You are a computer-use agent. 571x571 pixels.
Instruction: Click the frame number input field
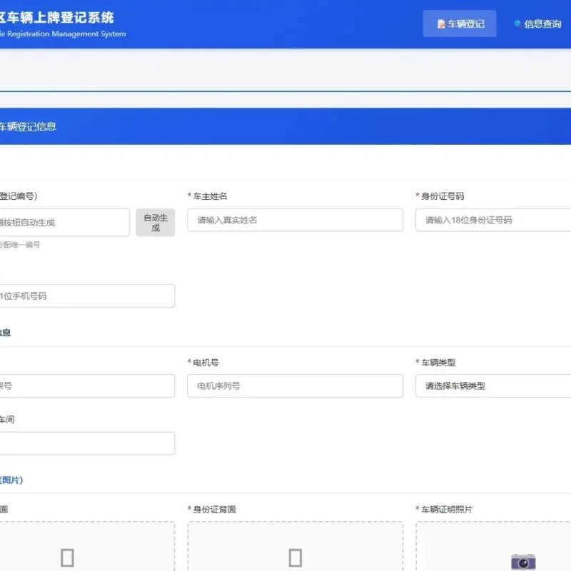(x=87, y=385)
